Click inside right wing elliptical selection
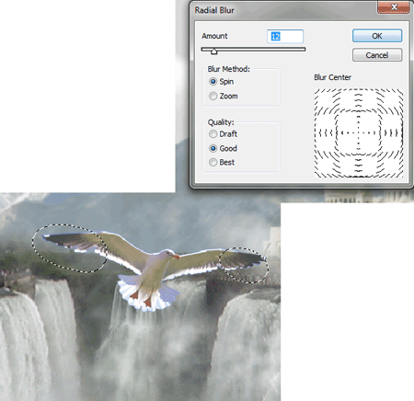Viewport: 414px width, 401px height. pyautogui.click(x=244, y=265)
